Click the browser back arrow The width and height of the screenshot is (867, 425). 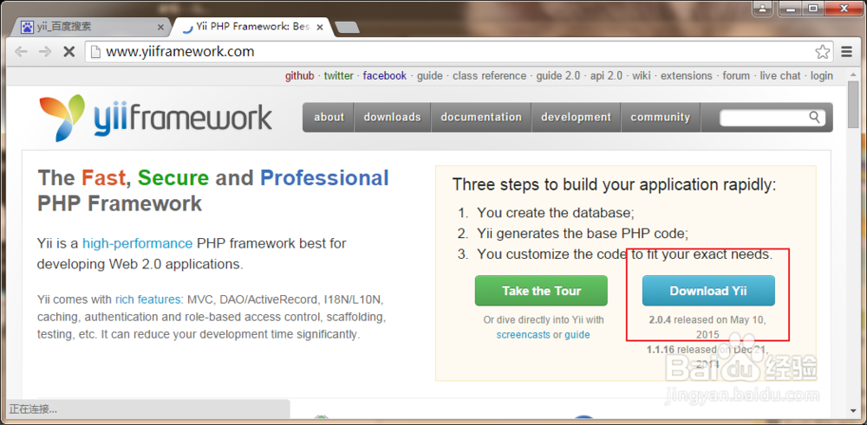pyautogui.click(x=21, y=52)
